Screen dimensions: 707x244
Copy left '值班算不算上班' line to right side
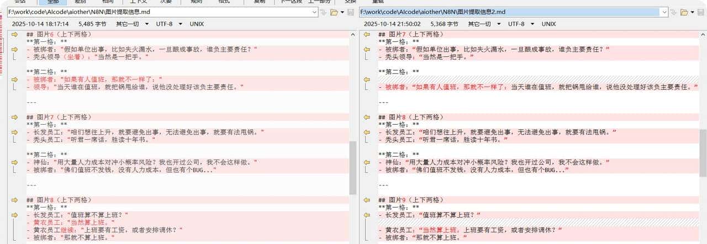click(x=15, y=215)
